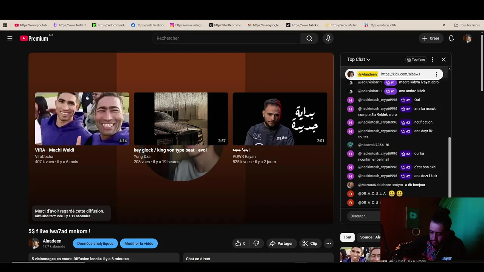Click the Discuter chat input

363,216
